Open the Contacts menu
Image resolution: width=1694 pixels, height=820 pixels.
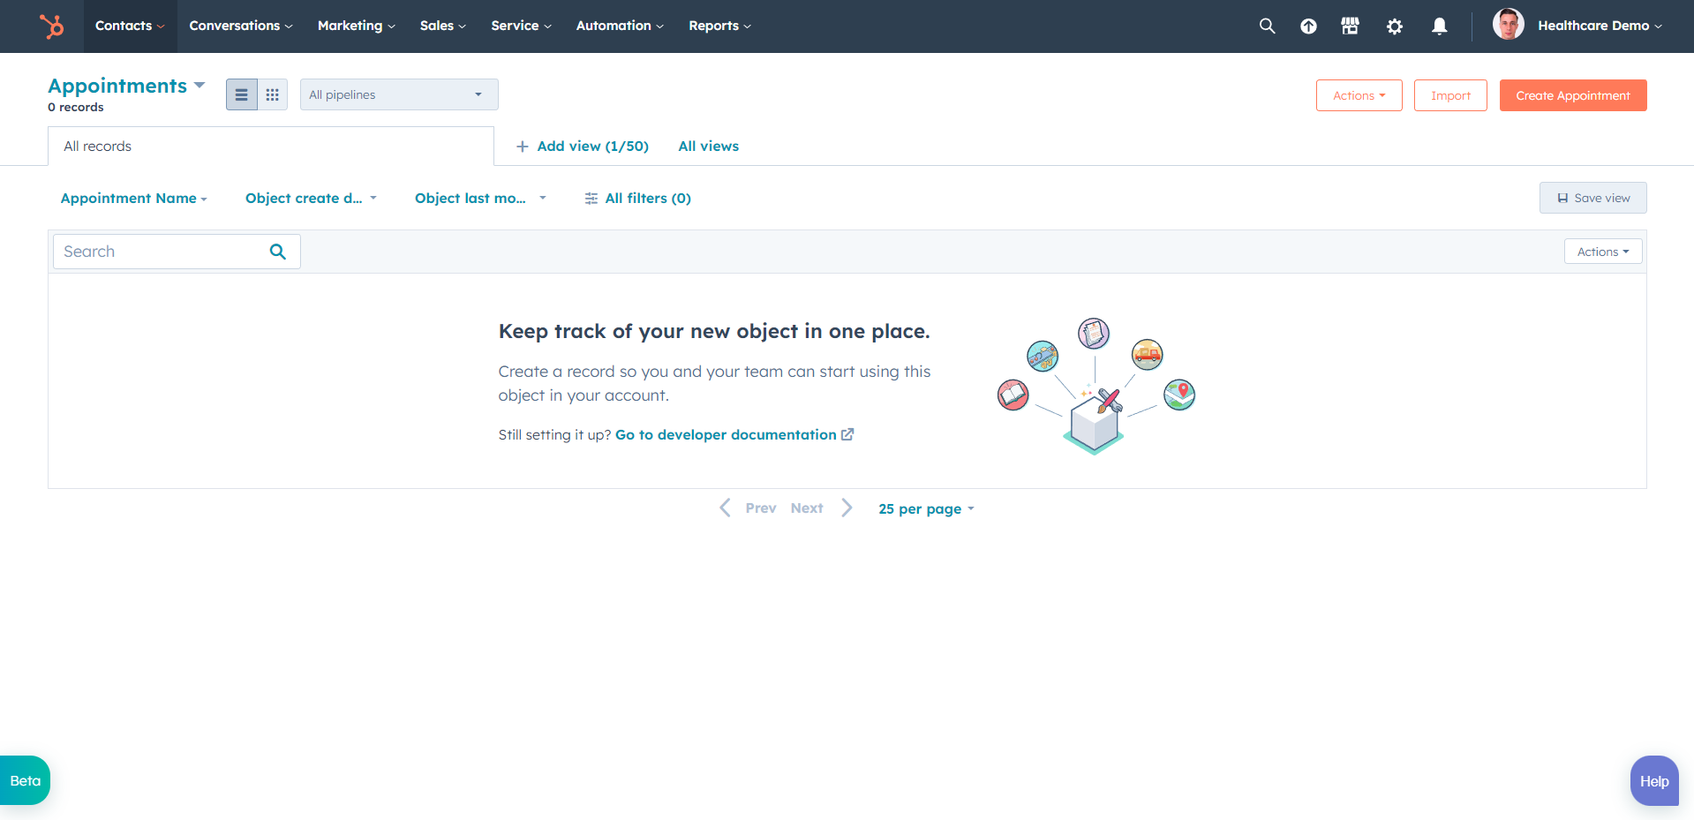coord(129,26)
